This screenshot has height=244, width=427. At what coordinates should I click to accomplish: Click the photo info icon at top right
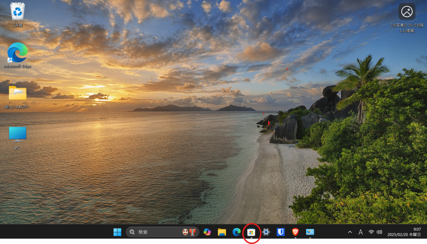pyautogui.click(x=407, y=12)
